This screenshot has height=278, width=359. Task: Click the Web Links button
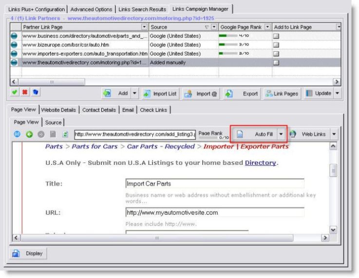(x=309, y=134)
